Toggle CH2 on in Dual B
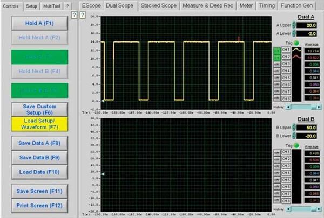The width and height of the screenshot is (324, 218). click(277, 160)
